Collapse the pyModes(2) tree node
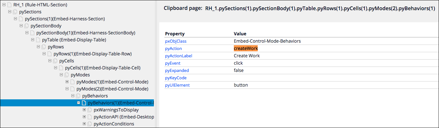Image resolution: width=439 pixels, height=128 pixels. click(x=67, y=89)
